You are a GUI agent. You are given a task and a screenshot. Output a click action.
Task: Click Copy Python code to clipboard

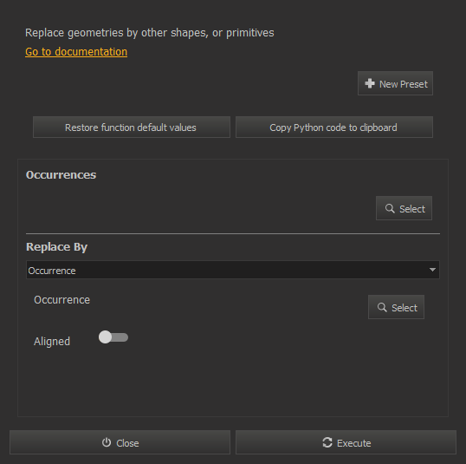pyautogui.click(x=334, y=127)
